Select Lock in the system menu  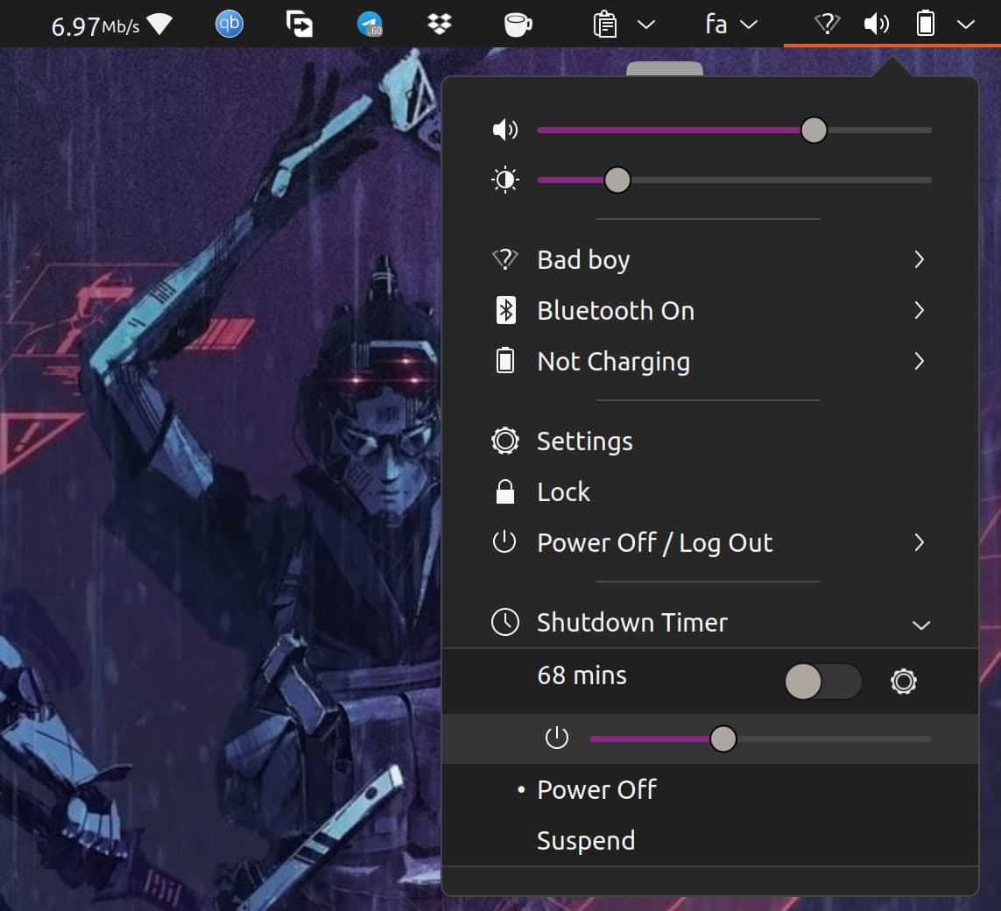(x=710, y=491)
